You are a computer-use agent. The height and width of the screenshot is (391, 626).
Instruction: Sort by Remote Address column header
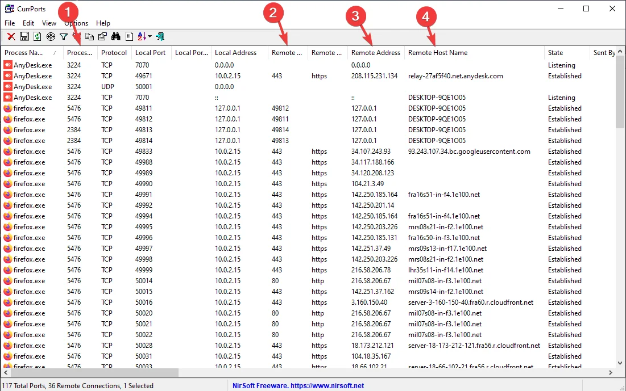[x=376, y=53]
